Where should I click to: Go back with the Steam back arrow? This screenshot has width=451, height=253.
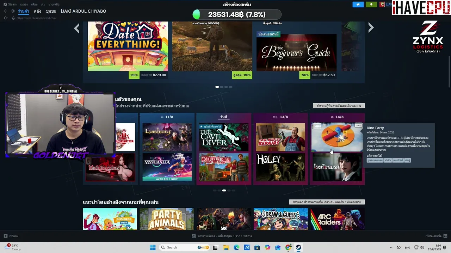(x=5, y=11)
